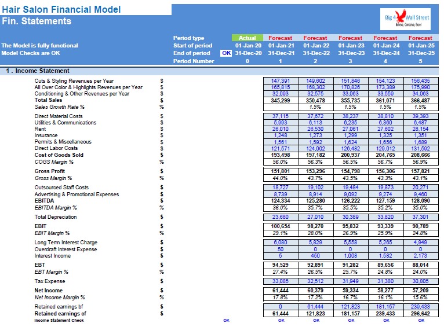Viewport: 444px width, 334px height.
Task: Click Cost of Goods Sold value 193,498
Action: coord(281,155)
